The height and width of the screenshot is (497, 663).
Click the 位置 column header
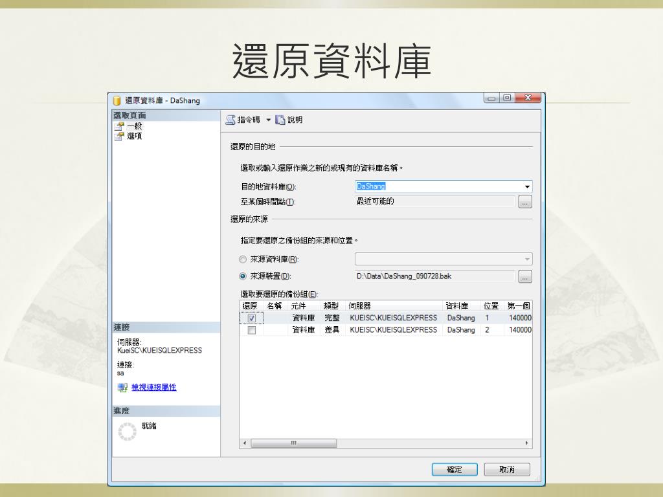point(492,306)
